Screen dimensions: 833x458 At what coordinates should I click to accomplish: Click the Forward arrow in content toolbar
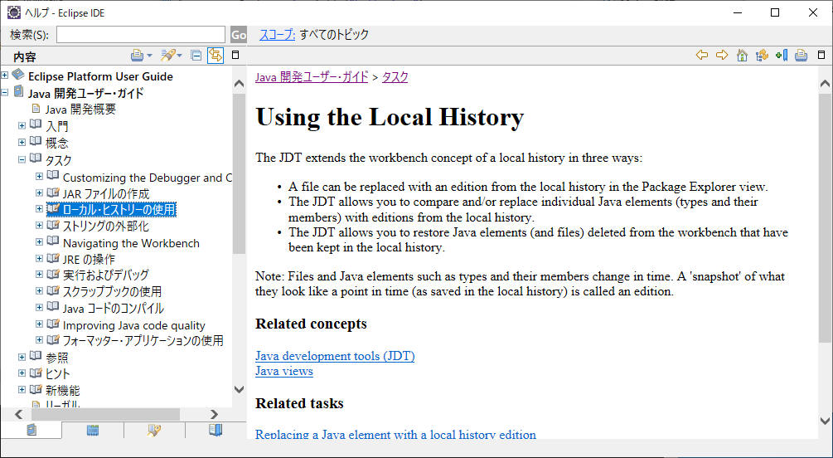(x=722, y=56)
